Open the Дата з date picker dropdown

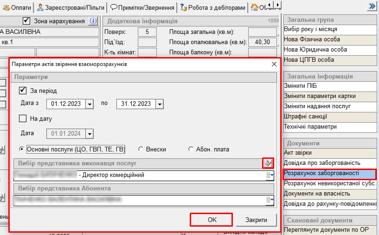point(90,104)
